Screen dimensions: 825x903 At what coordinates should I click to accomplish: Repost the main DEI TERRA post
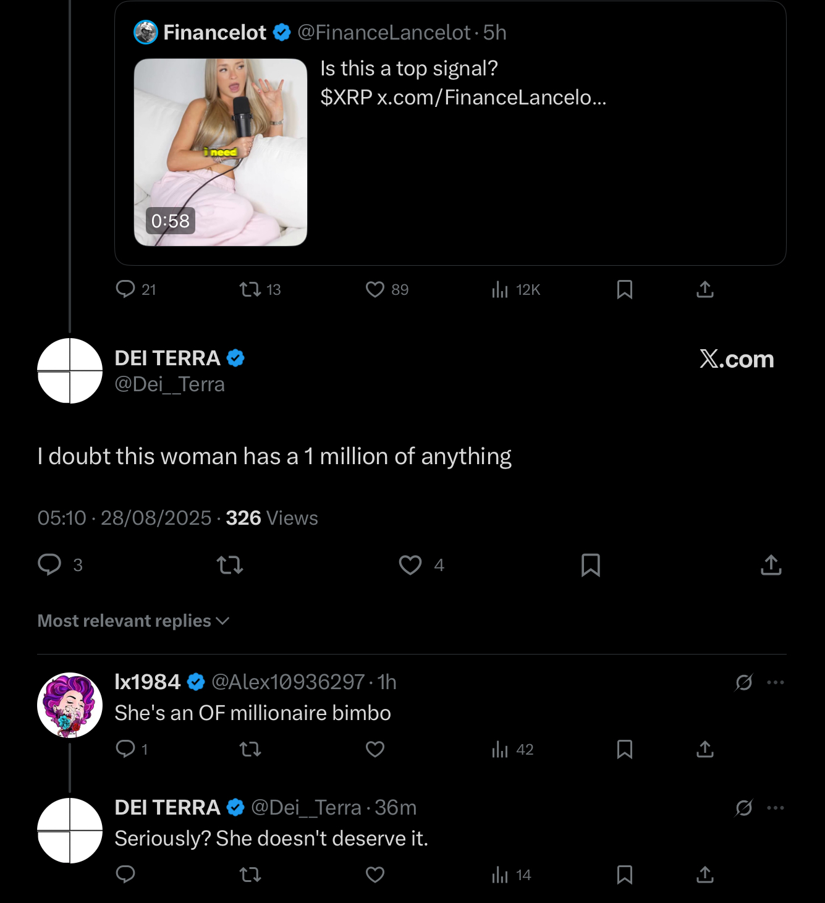(230, 565)
